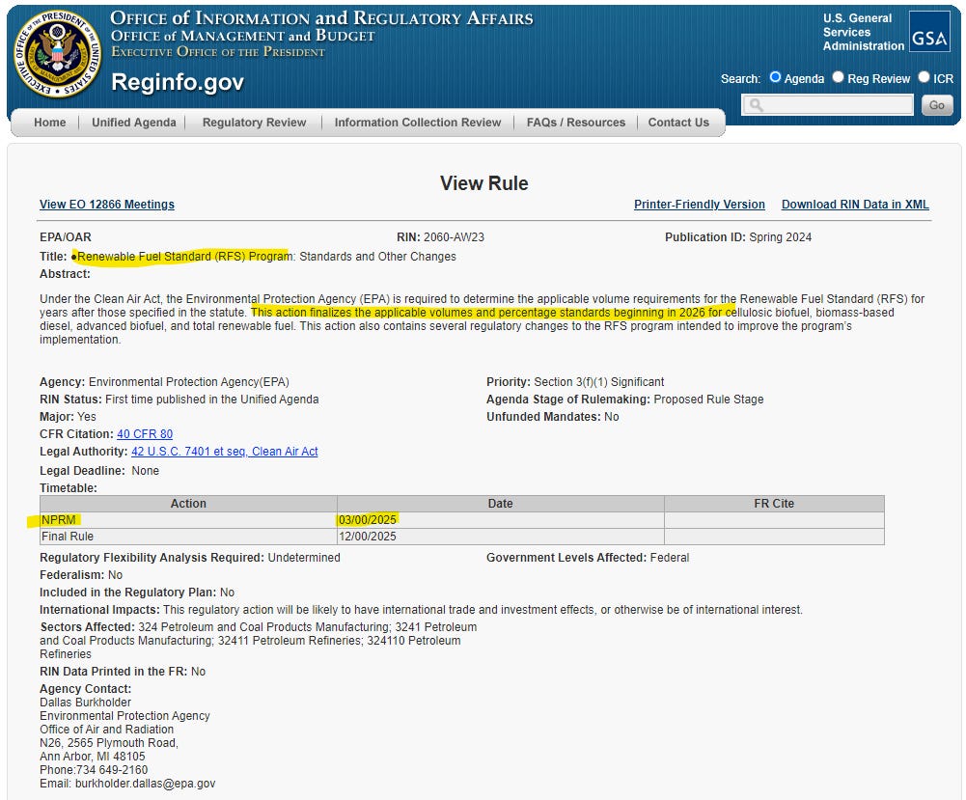This screenshot has height=800, width=966.
Task: Open the FAQs / Resources menu
Action: click(575, 123)
